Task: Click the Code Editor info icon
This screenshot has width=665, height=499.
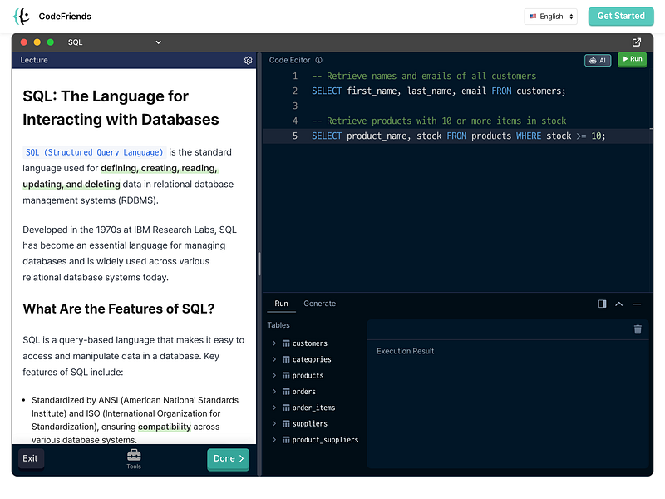Action: pyautogui.click(x=319, y=60)
